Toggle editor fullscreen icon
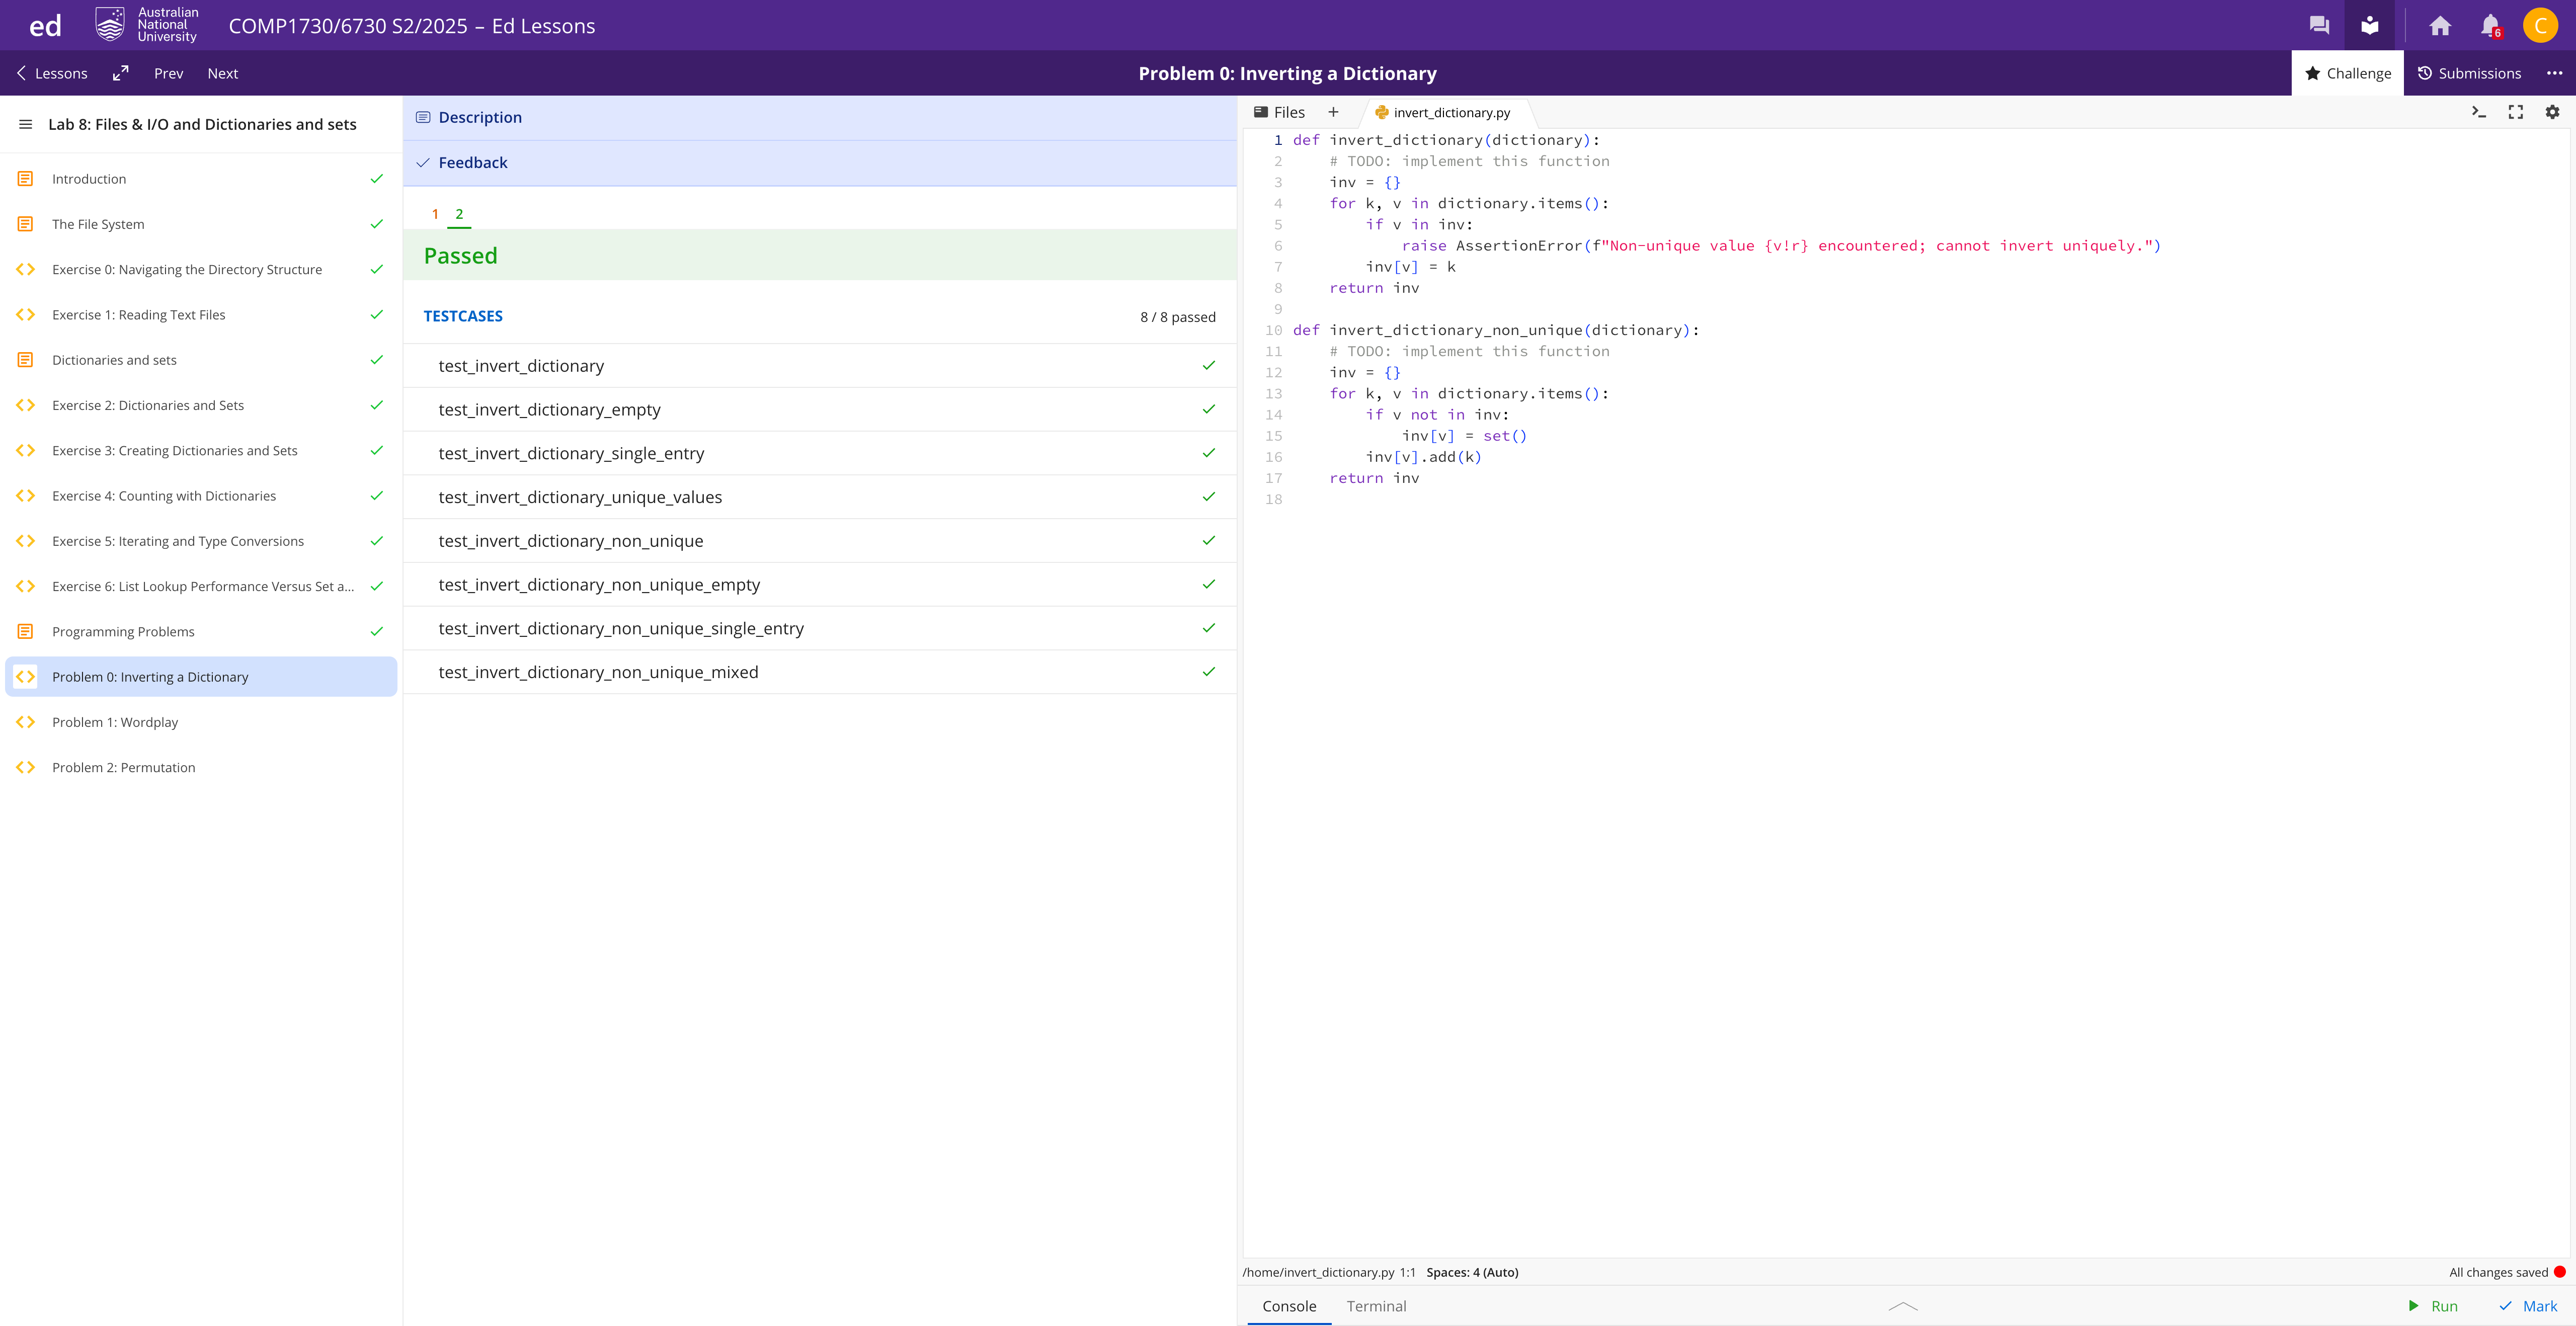 point(2515,112)
